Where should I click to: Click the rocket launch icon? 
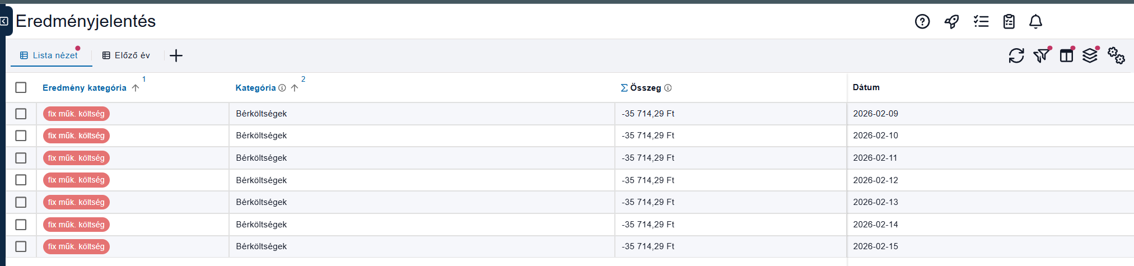(x=951, y=22)
